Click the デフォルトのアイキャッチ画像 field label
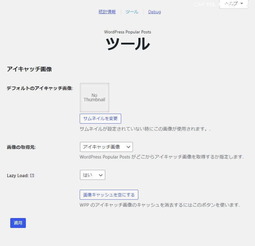This screenshot has height=246, width=255. [x=40, y=88]
